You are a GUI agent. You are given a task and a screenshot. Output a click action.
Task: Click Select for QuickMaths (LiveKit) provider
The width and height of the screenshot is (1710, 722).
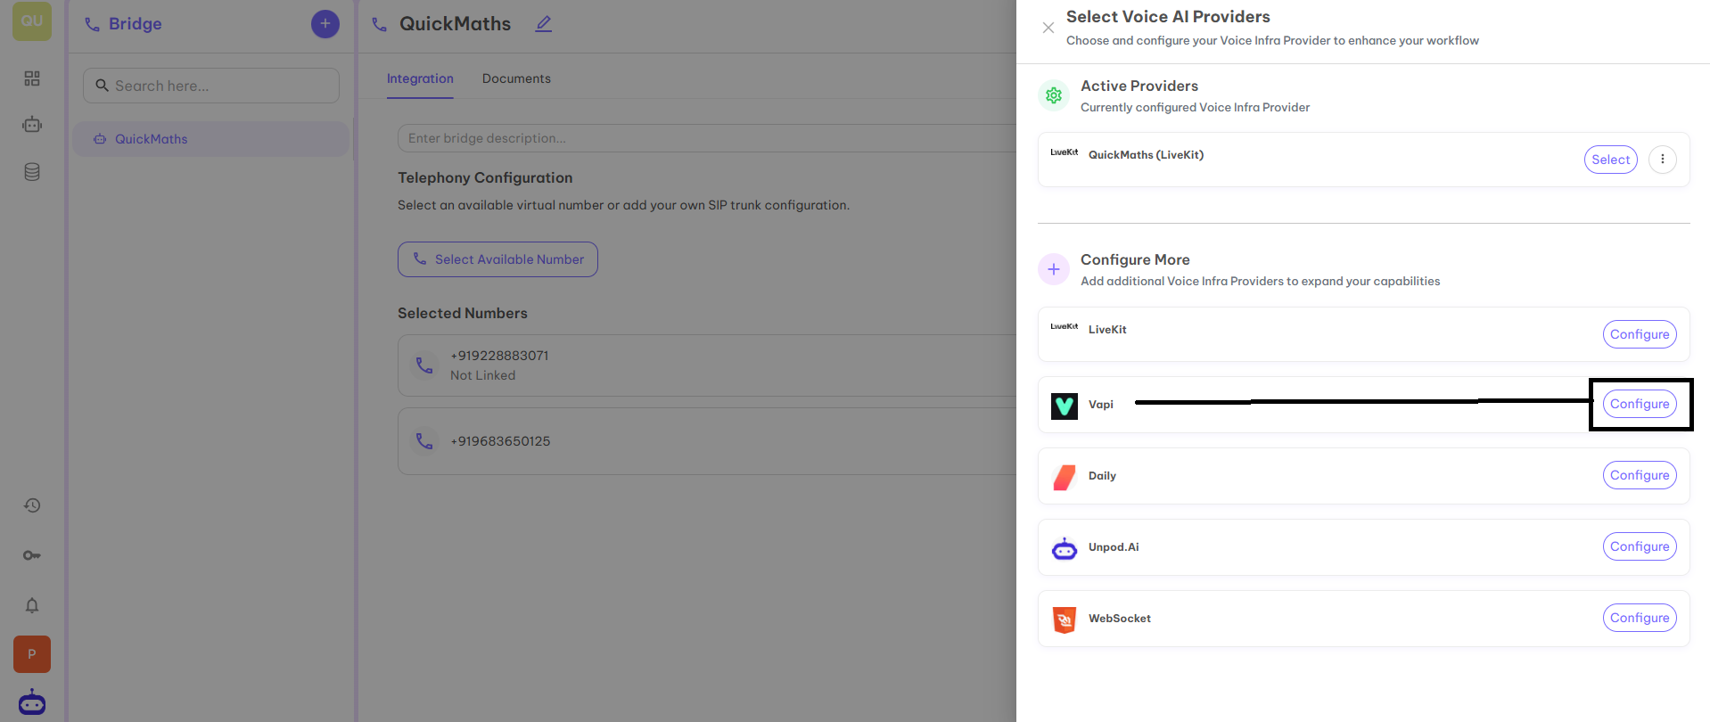point(1611,160)
